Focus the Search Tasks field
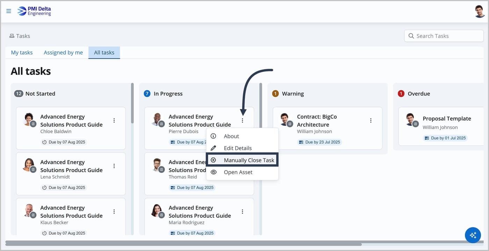489x251 pixels. (x=444, y=36)
